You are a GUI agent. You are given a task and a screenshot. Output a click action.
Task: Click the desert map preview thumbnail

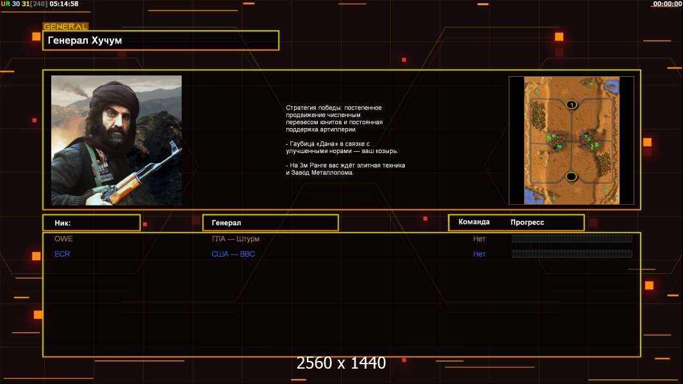(x=572, y=140)
